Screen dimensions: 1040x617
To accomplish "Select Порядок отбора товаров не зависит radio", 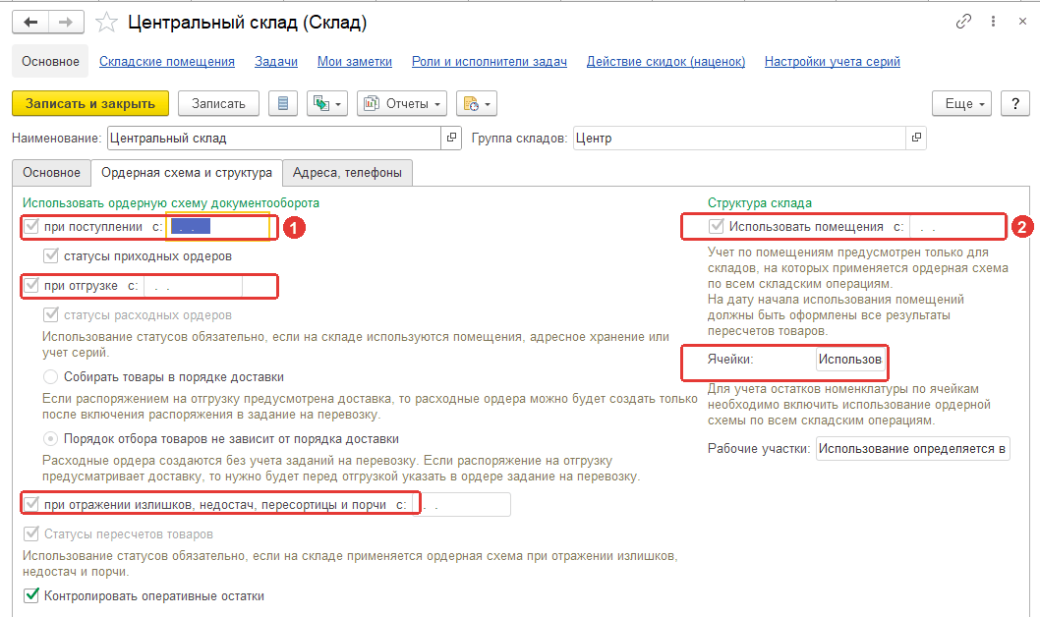I will (x=50, y=439).
